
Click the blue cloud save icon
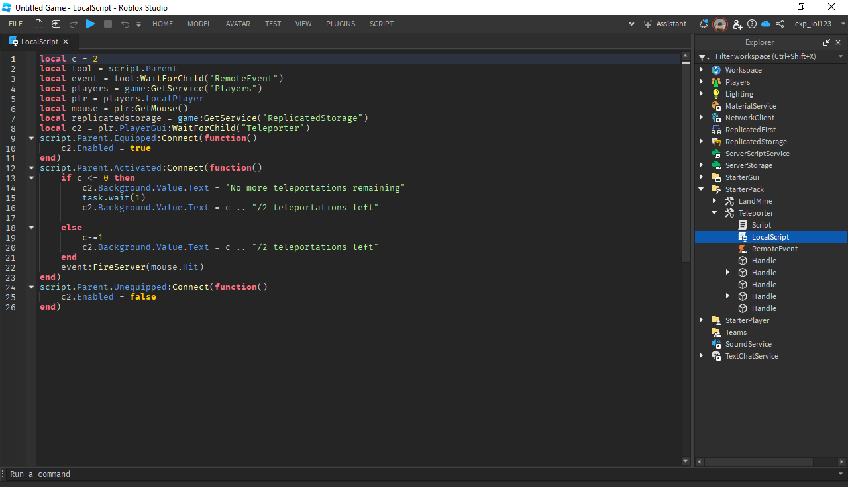point(766,24)
